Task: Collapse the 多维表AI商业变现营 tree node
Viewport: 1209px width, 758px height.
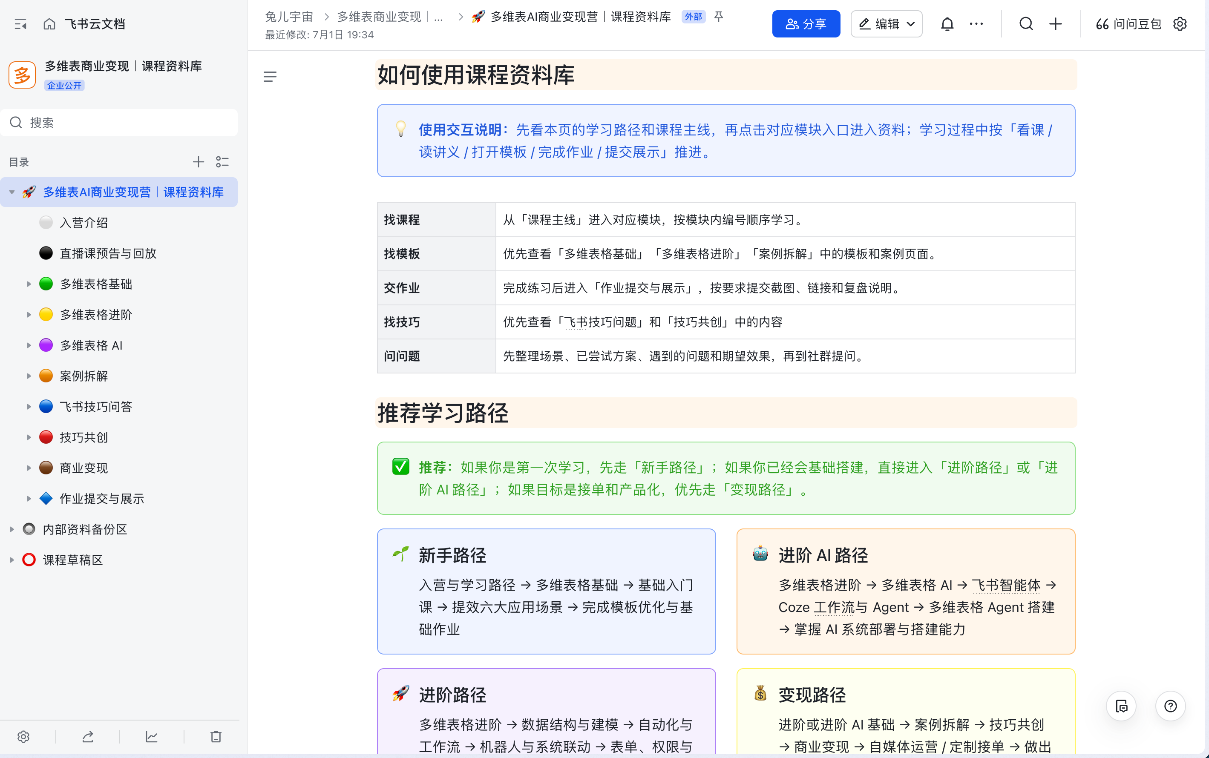Action: 12,192
